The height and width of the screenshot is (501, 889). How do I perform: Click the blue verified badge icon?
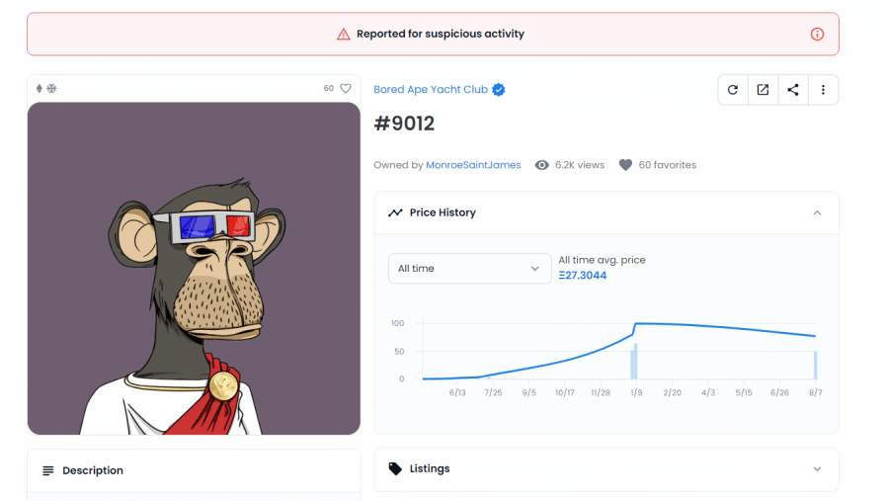tap(499, 90)
